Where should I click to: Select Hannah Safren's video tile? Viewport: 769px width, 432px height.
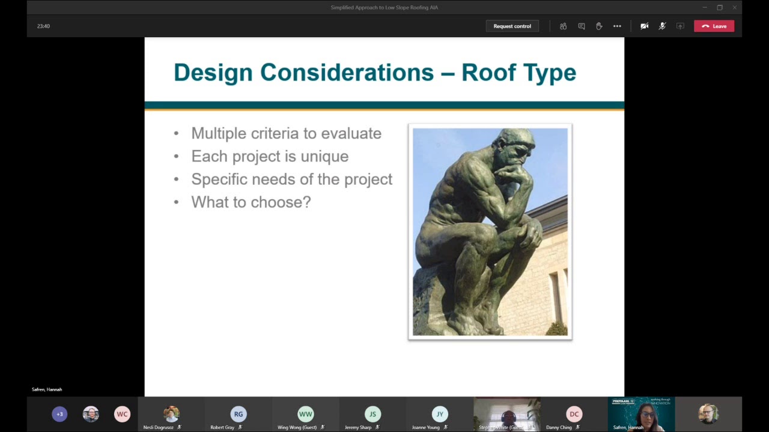[641, 415]
